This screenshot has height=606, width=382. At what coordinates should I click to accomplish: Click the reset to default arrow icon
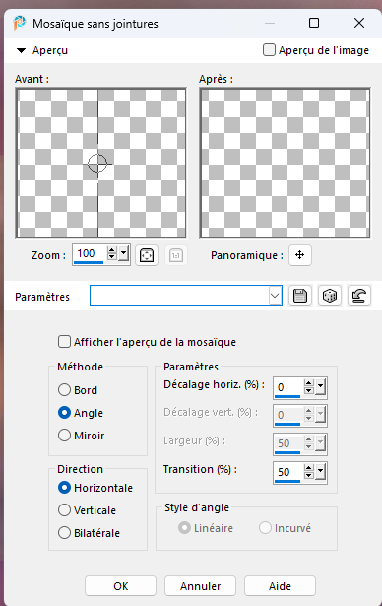[x=359, y=296]
